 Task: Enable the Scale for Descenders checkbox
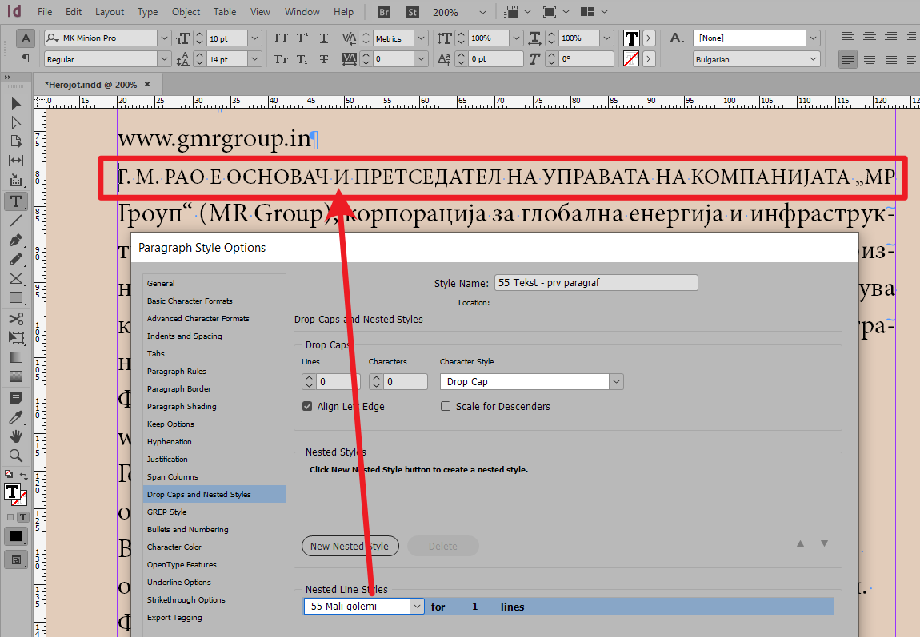coord(446,406)
